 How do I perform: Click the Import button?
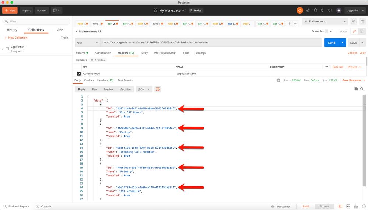click(26, 10)
